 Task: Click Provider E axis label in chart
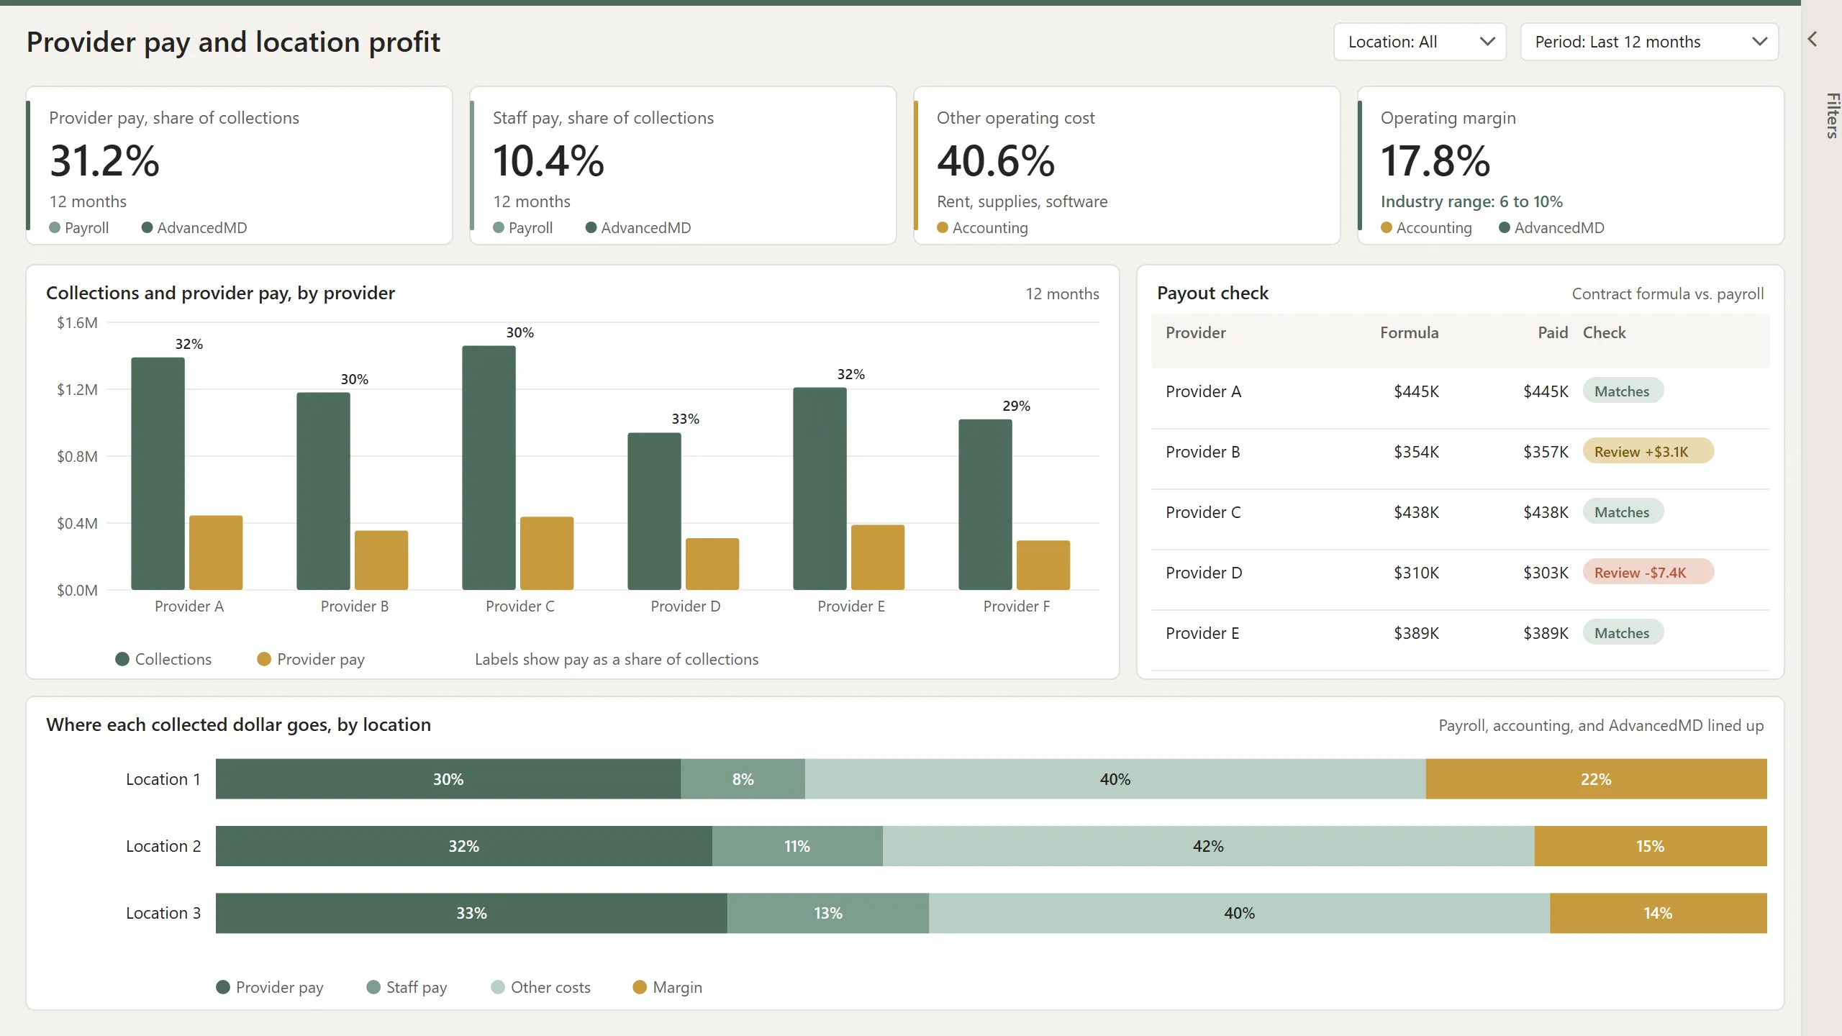(851, 606)
